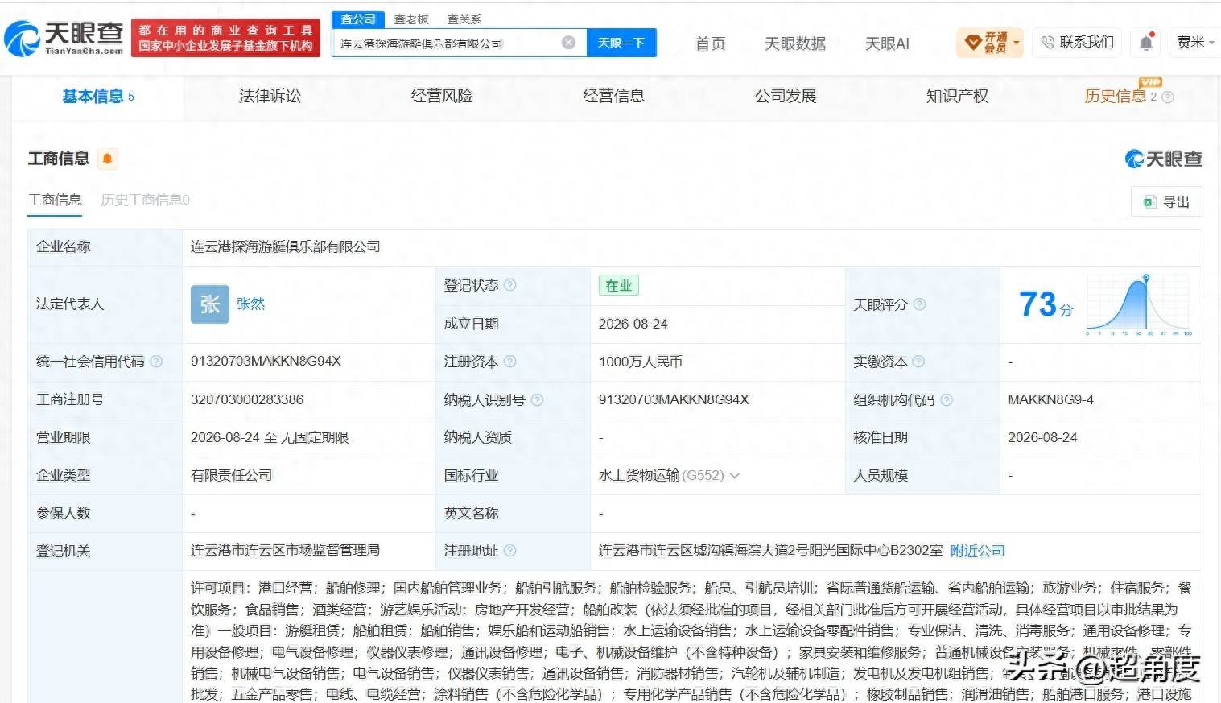Click the 天眼一下 search button
The height and width of the screenshot is (703, 1221).
tap(621, 43)
